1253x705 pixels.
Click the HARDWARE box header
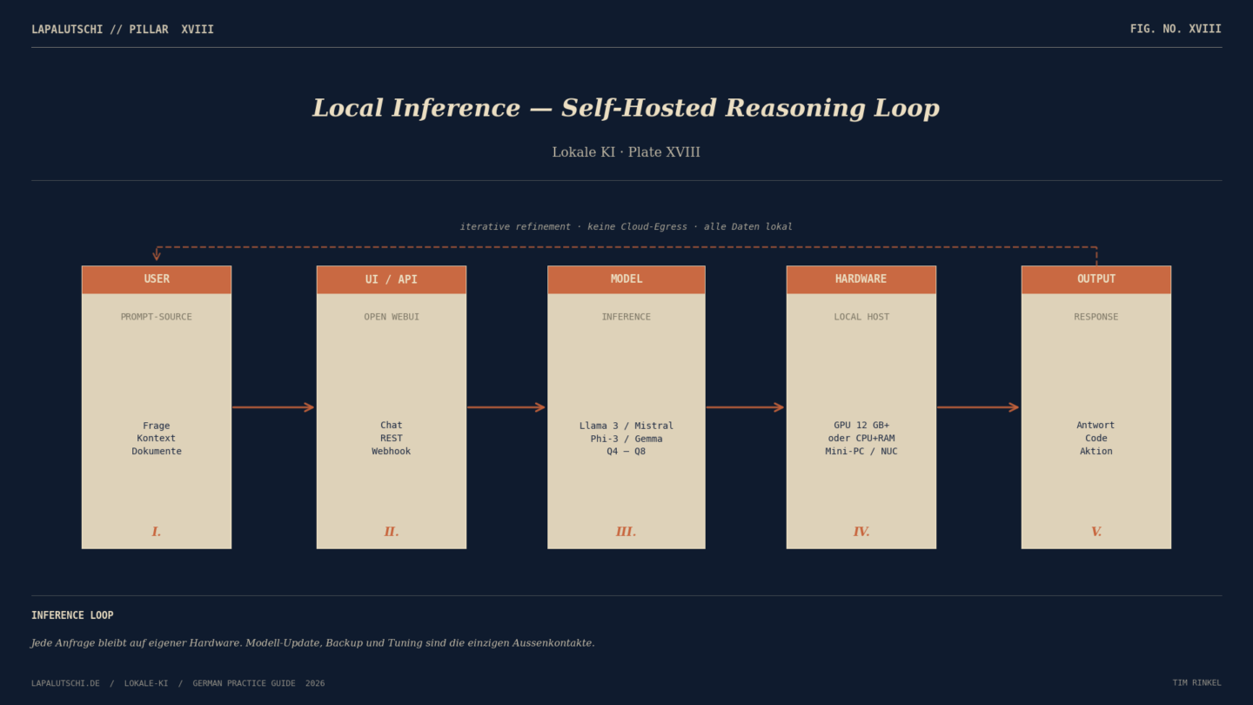tap(861, 279)
